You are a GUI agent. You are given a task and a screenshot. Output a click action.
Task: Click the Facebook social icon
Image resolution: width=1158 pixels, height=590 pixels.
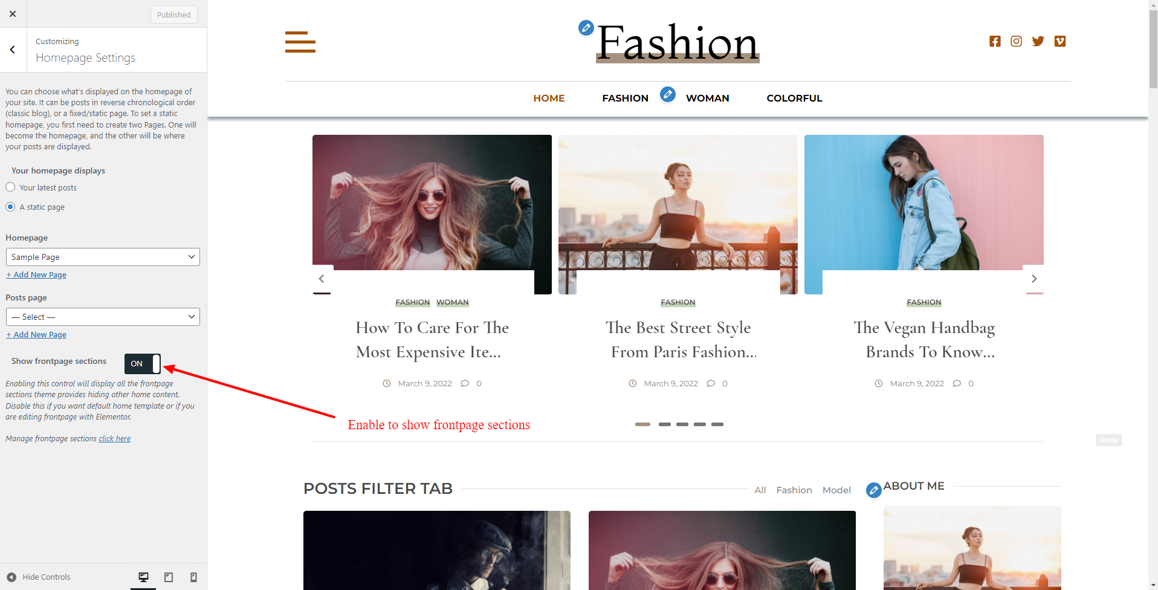[995, 41]
